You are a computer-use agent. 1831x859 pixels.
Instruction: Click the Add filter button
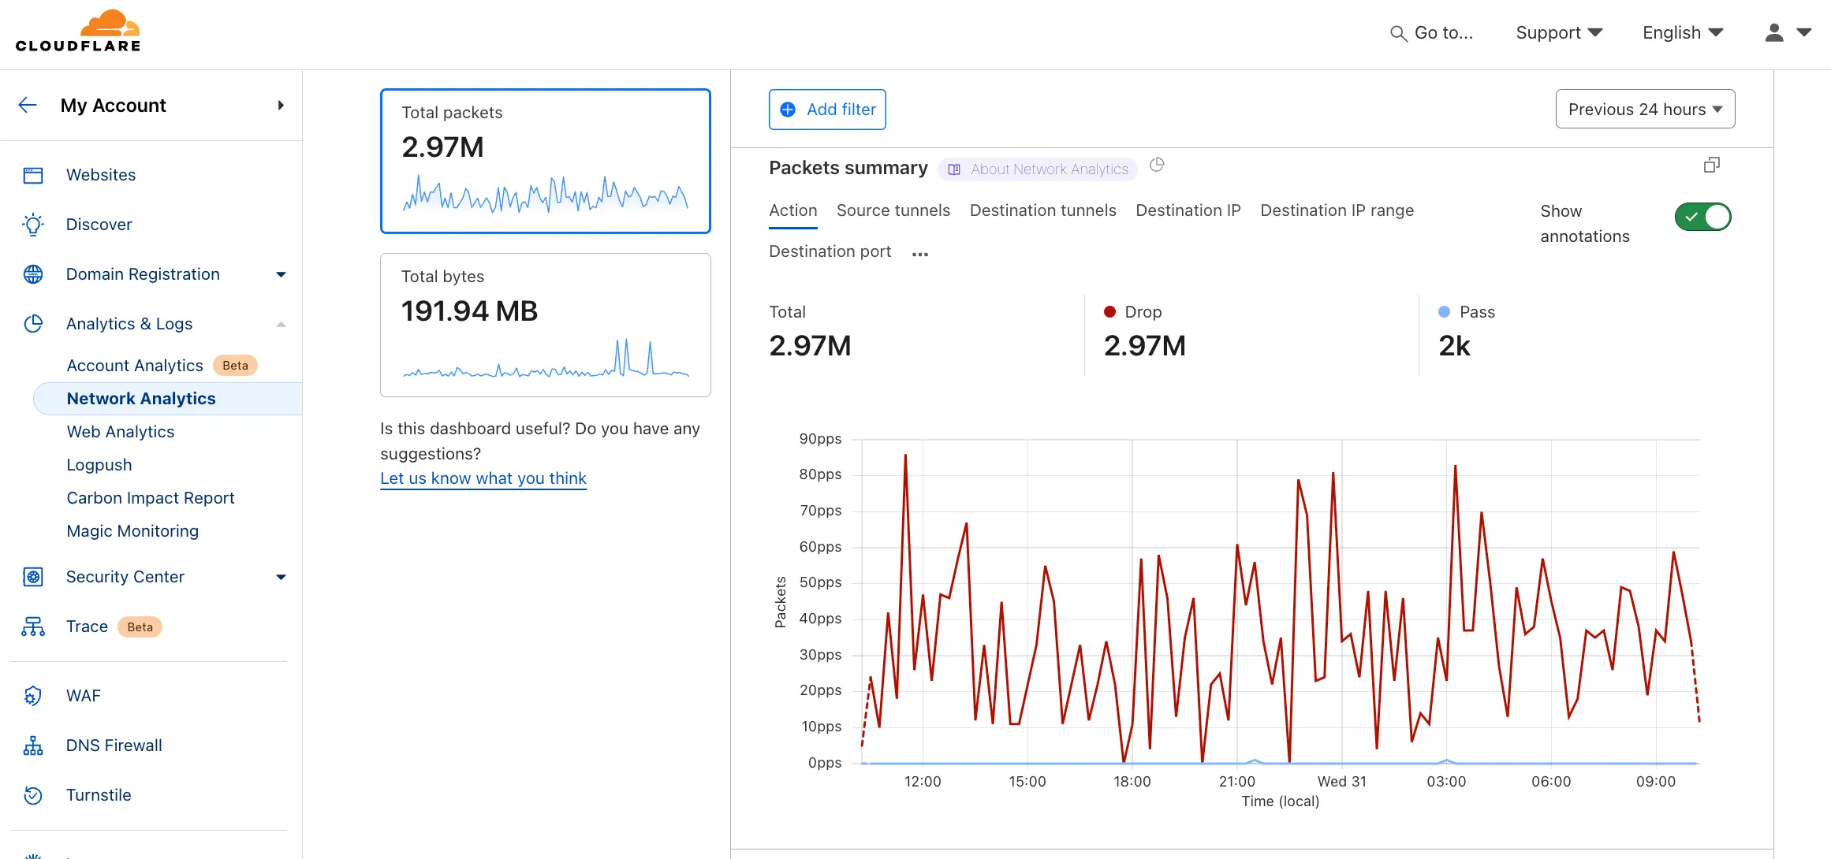(827, 110)
